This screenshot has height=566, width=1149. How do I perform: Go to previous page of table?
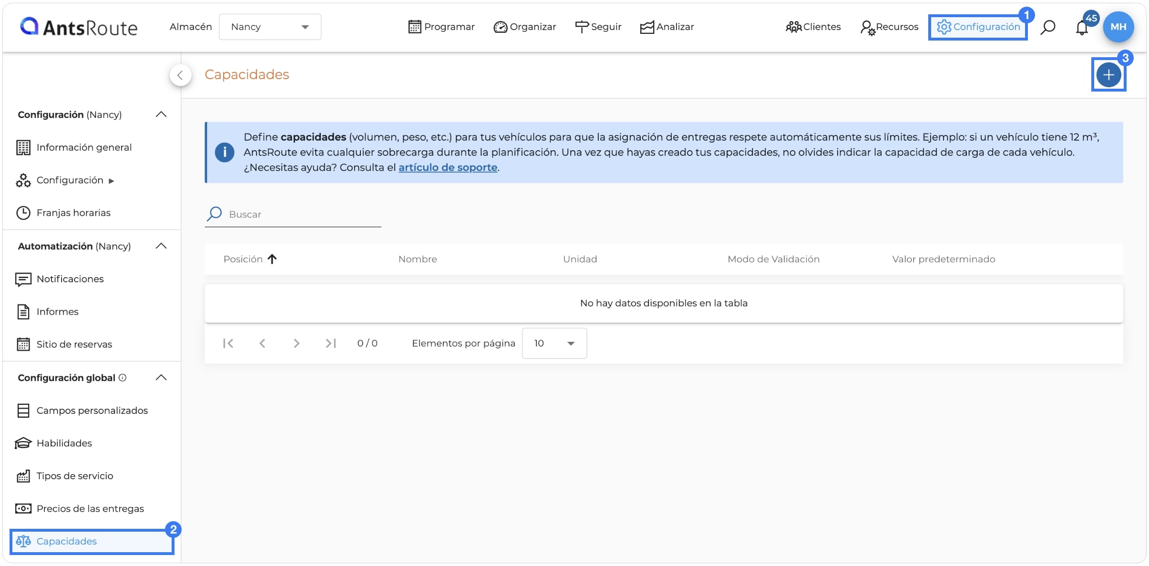point(262,343)
